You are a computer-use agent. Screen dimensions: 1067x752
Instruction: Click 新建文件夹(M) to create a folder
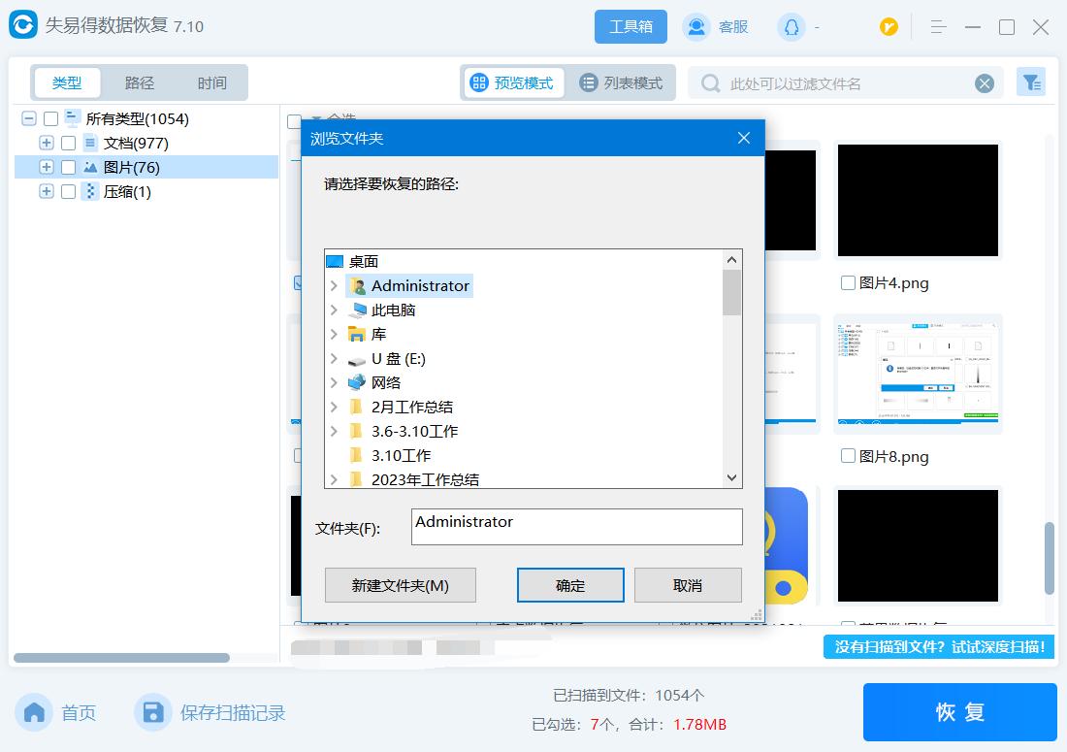(x=400, y=585)
